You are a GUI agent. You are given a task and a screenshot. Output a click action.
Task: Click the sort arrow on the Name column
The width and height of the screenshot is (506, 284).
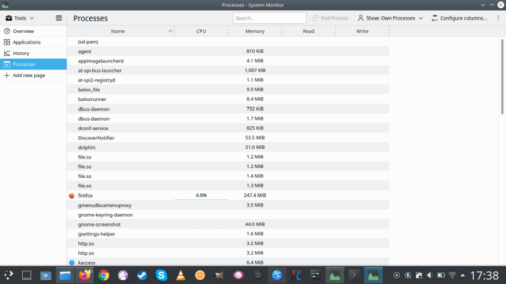pos(170,31)
